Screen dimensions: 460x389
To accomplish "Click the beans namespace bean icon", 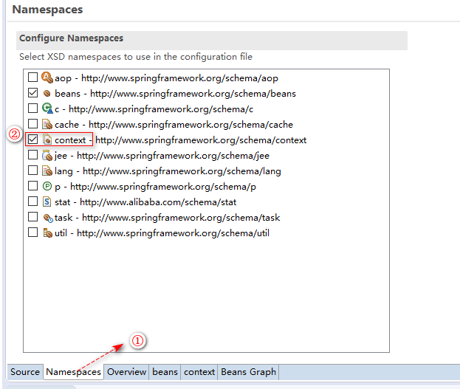I will point(47,93).
